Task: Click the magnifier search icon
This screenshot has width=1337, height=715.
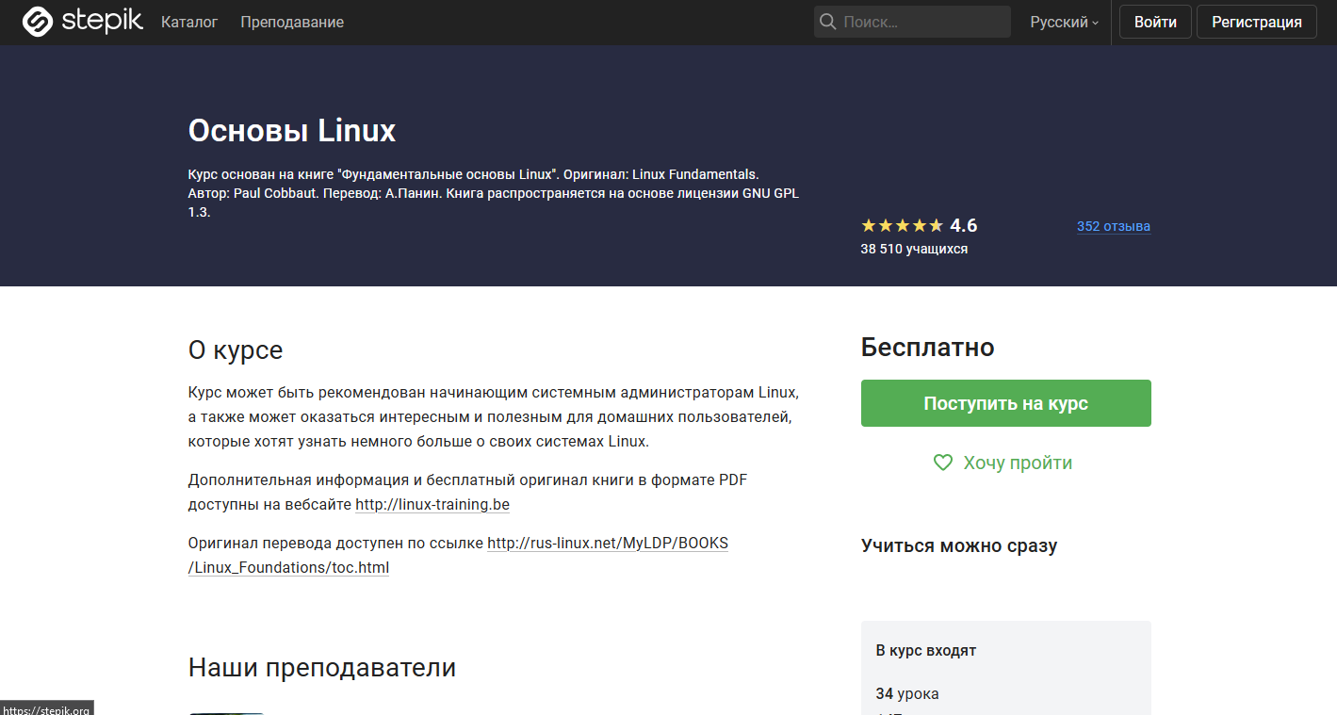Action: [828, 22]
